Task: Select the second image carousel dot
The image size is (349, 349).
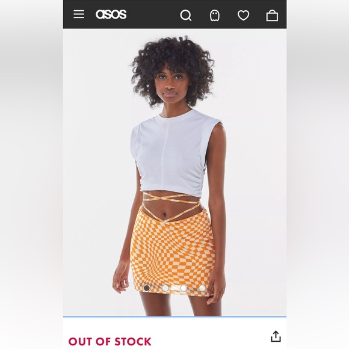Action: 165,288
